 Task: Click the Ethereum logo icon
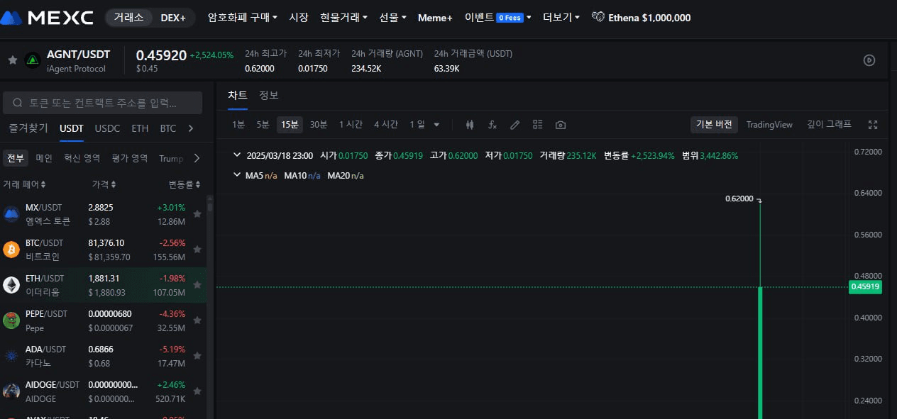(x=11, y=285)
